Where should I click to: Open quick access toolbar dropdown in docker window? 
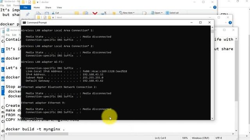[37, 2]
